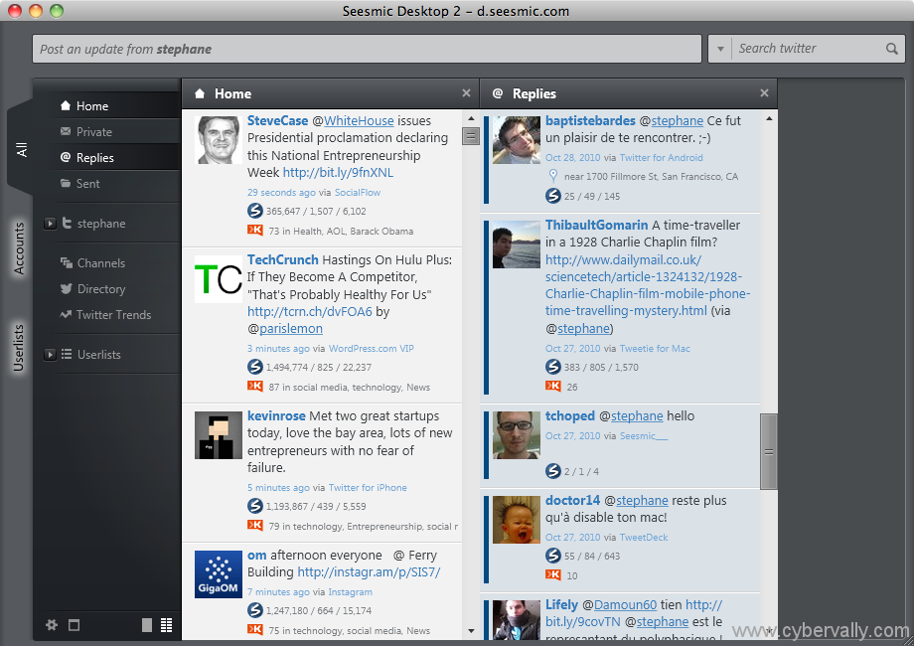
Task: Open settings gear icon at sidebar bottom
Action: coord(52,625)
